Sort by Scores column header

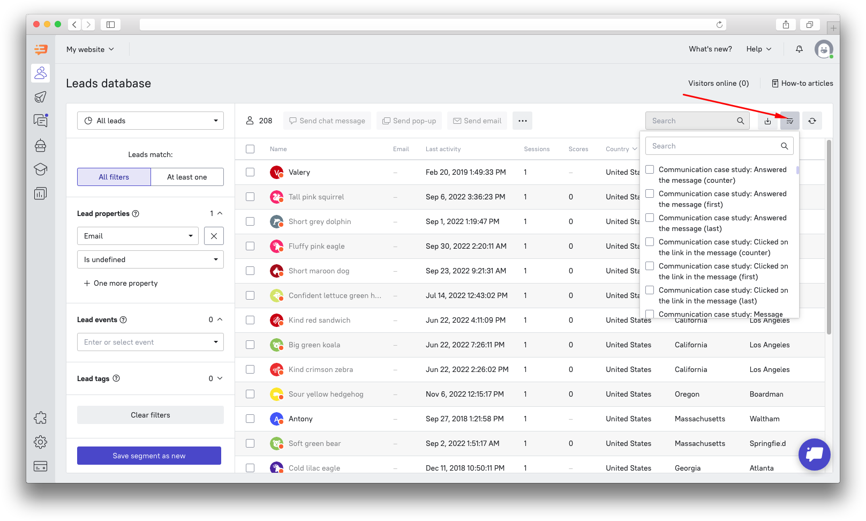578,149
